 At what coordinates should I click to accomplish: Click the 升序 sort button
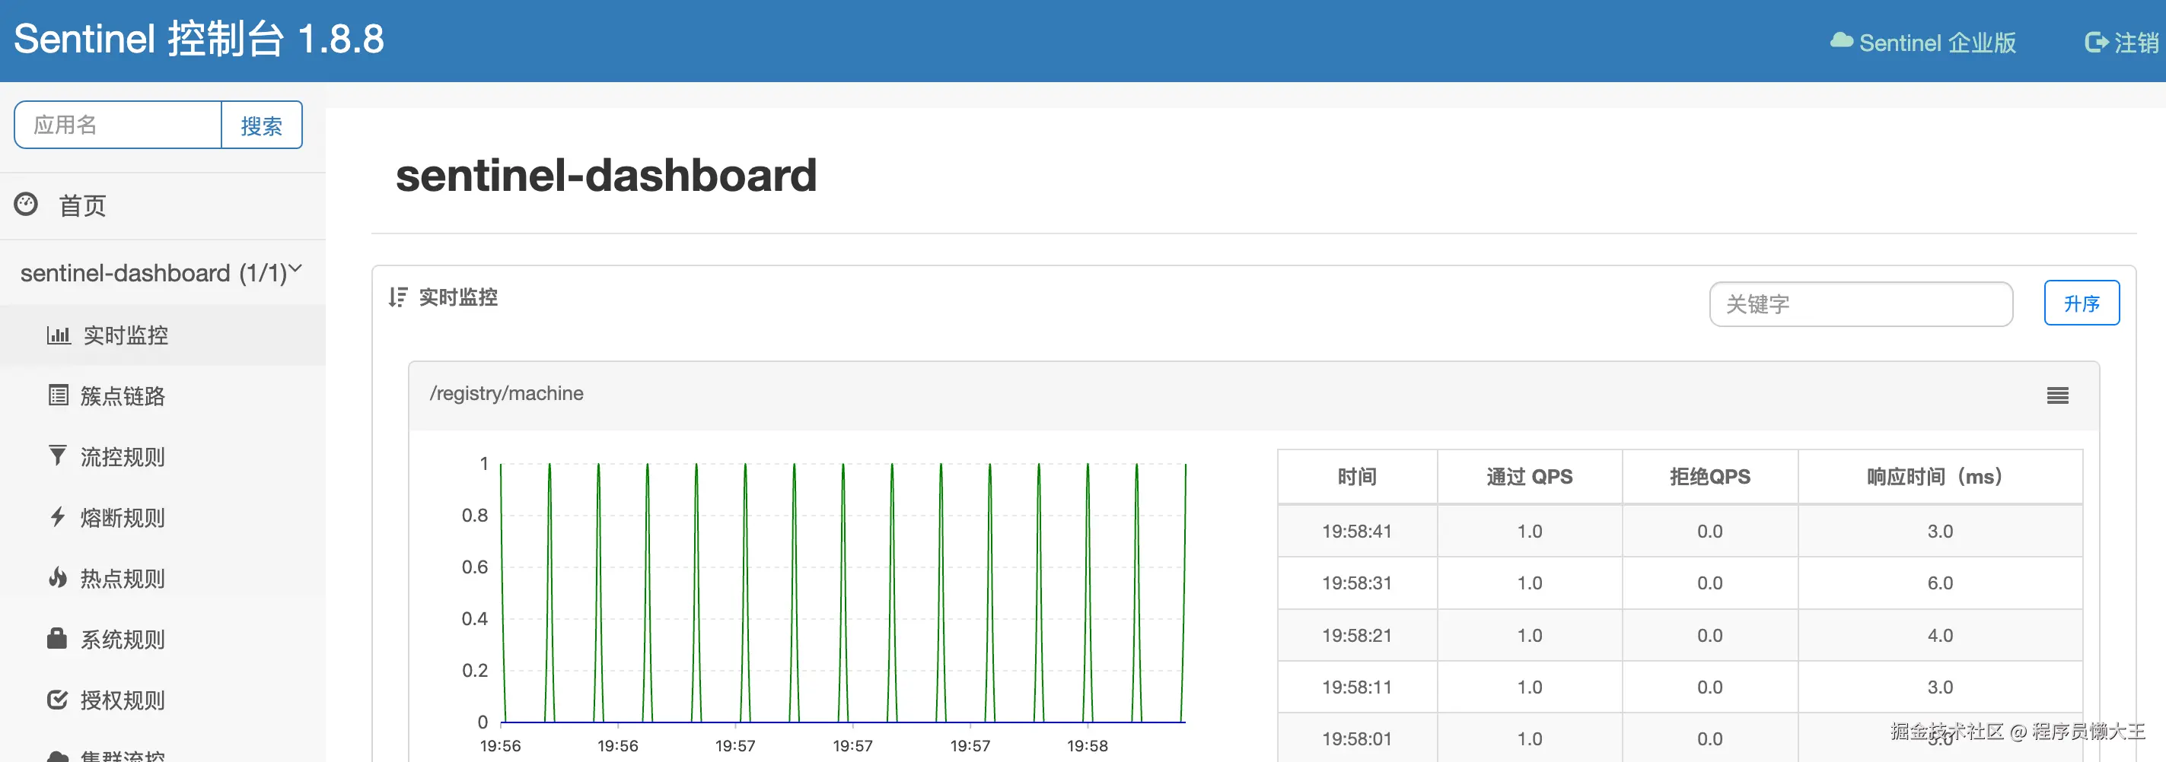2081,303
